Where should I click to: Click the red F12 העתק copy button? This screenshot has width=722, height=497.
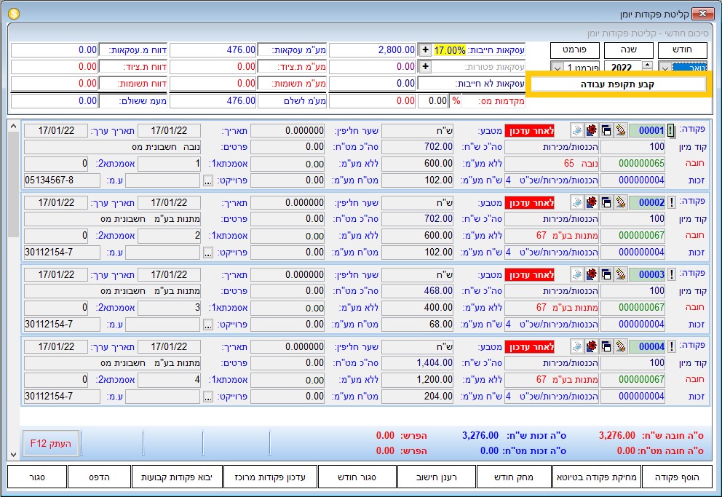coord(51,443)
